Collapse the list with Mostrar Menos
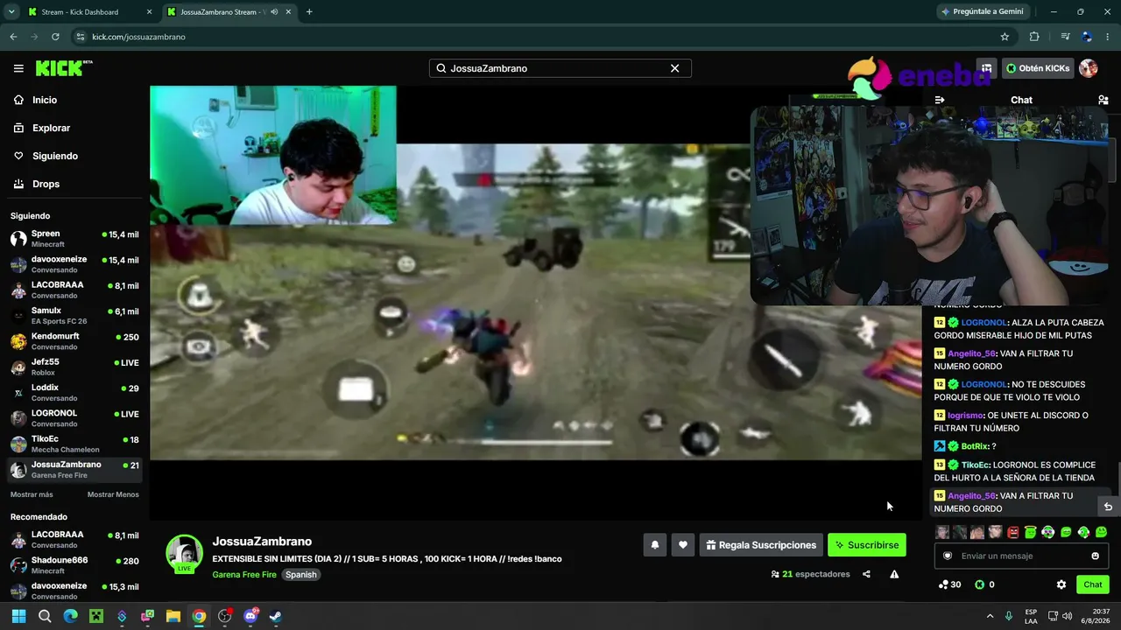The image size is (1121, 630). pyautogui.click(x=113, y=494)
